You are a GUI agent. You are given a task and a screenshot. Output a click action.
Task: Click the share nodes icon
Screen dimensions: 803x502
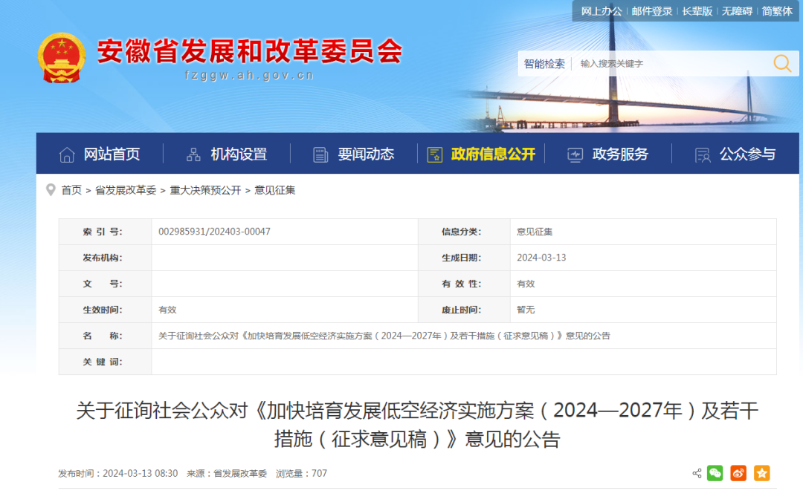click(697, 473)
